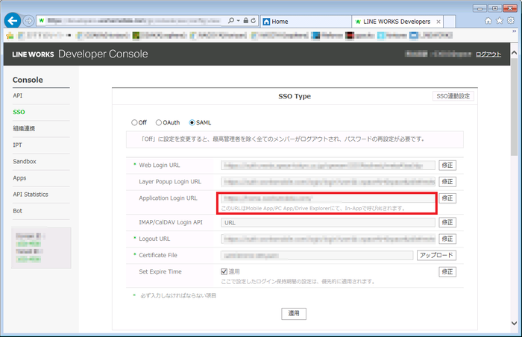Click the browser address bar URL
Screen dimensions: 522x337
tap(133, 21)
